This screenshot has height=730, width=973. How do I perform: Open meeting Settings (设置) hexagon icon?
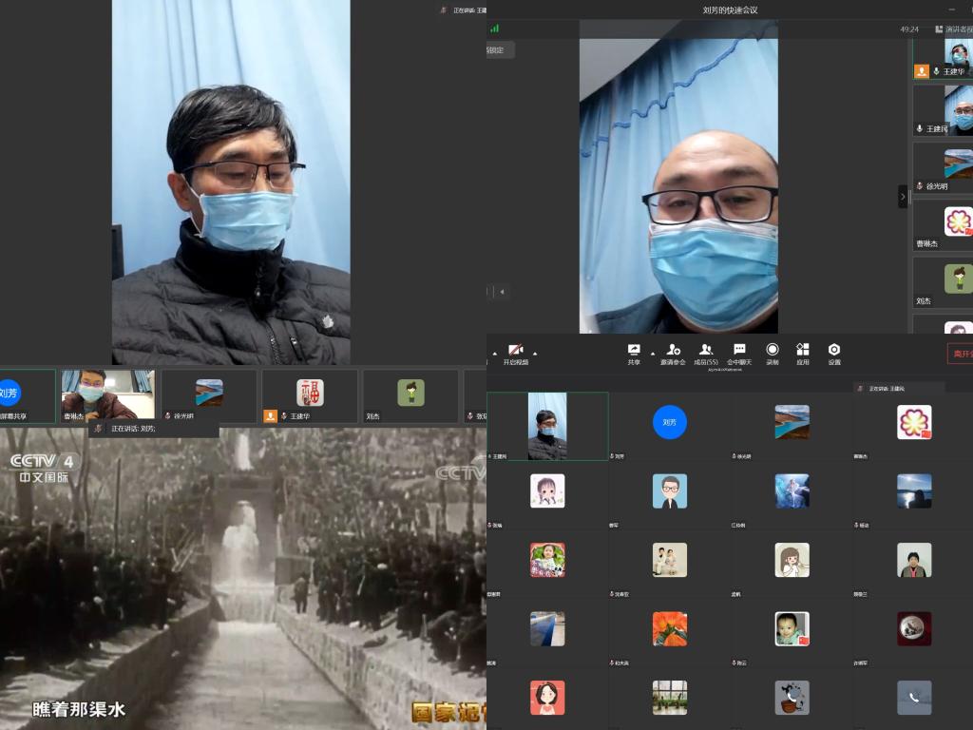pos(834,351)
